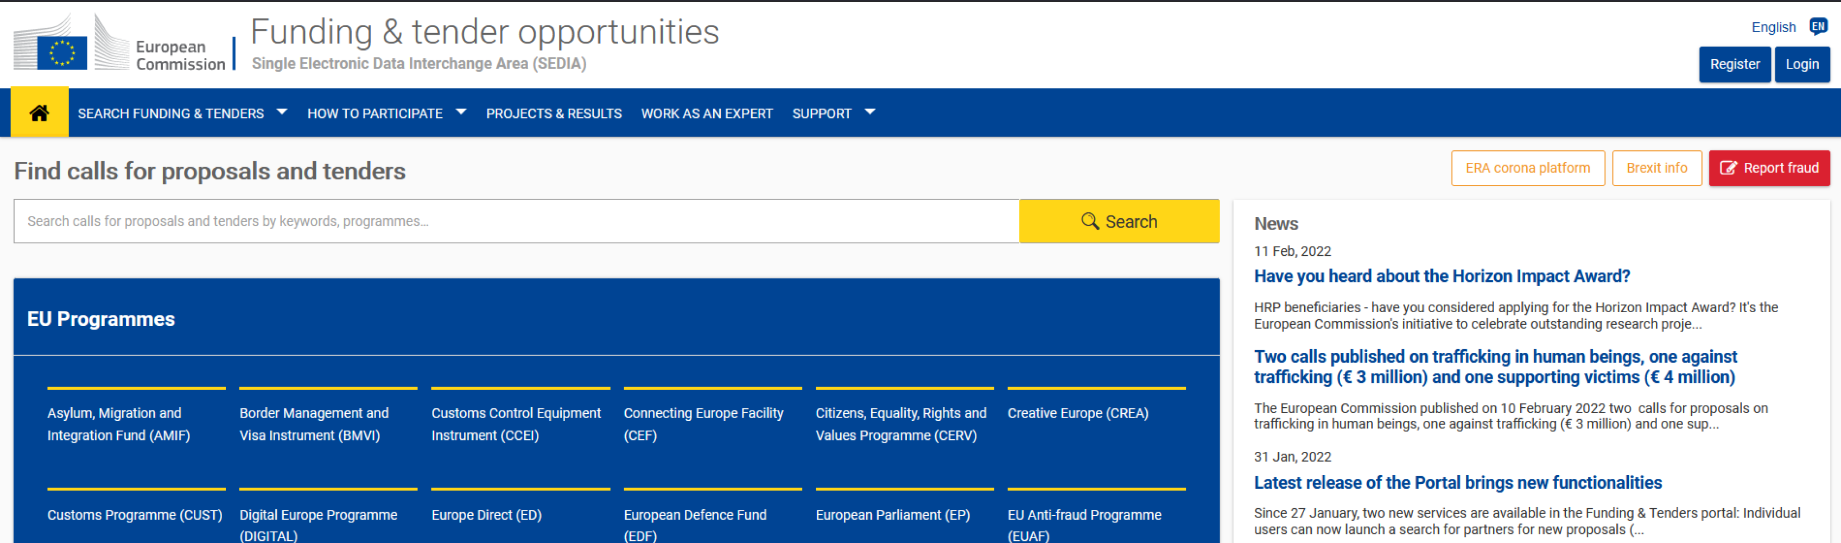
Task: Open the Brexit info button
Action: tap(1656, 168)
